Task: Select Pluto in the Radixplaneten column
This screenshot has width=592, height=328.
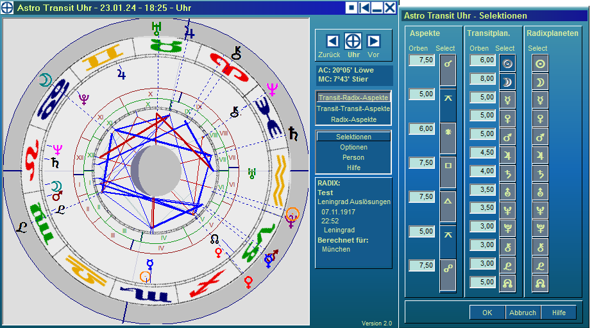Action: click(540, 229)
